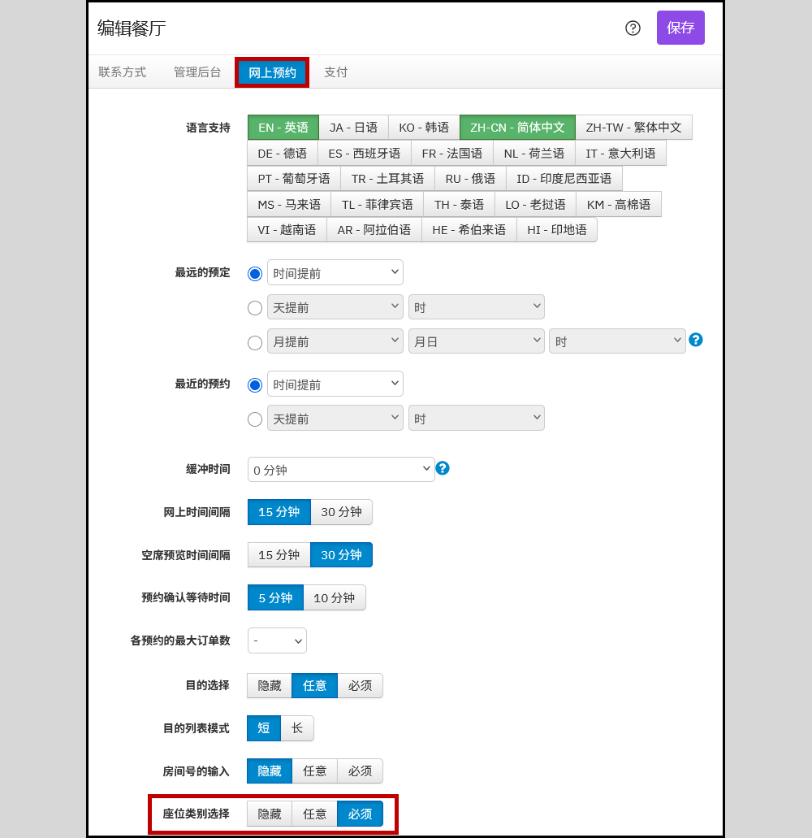Enable the JA - 日语 language

tap(353, 127)
